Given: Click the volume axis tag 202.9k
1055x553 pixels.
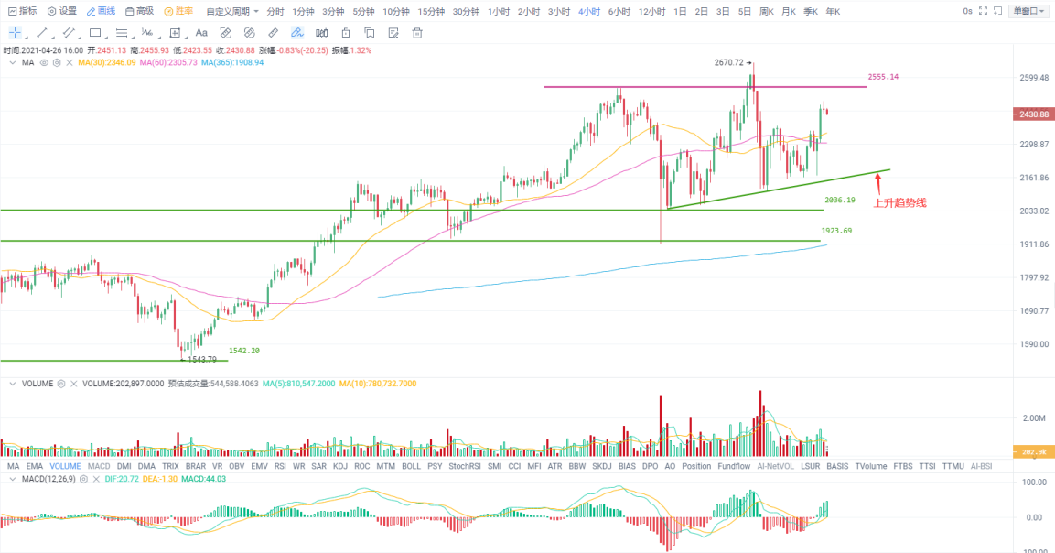Looking at the screenshot, I should (1033, 452).
